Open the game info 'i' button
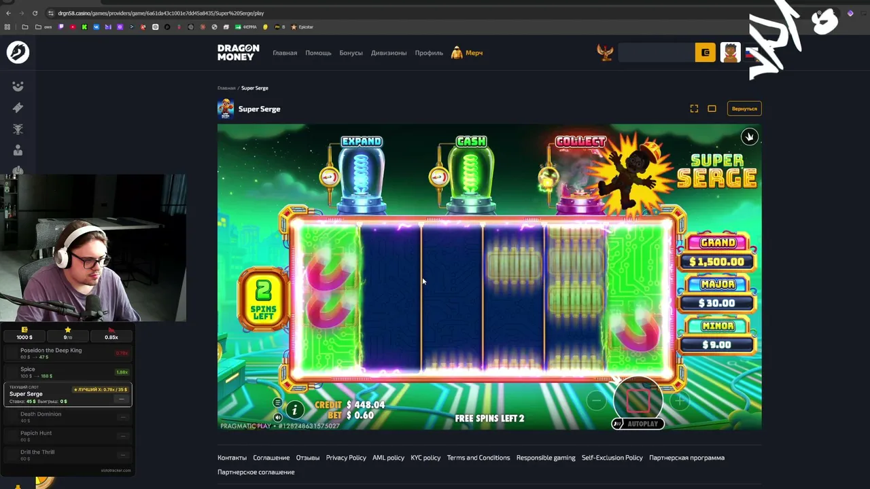 tap(295, 410)
